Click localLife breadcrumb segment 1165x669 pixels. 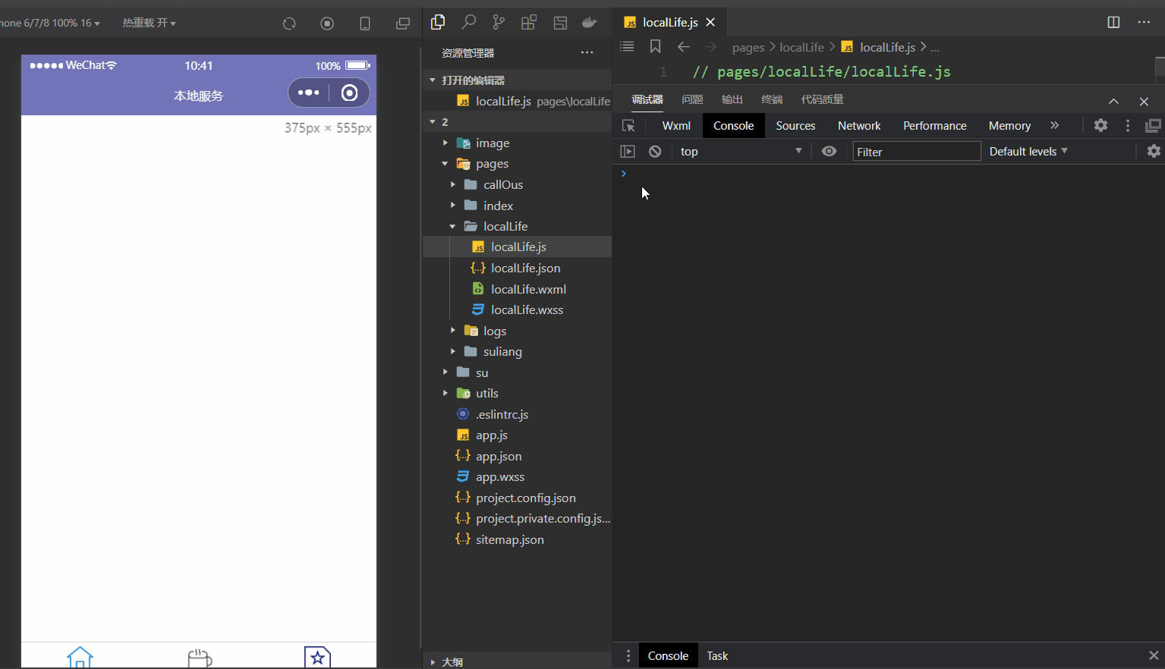point(801,47)
